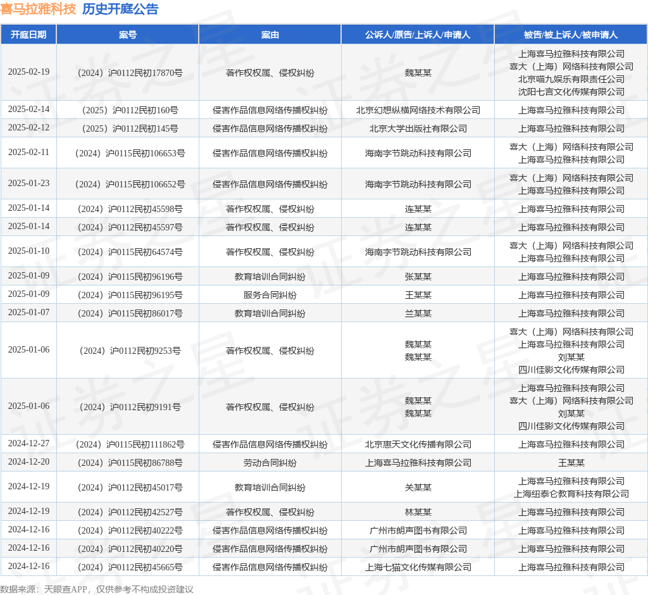The image size is (648, 595).
Task: Click plaintiff 上海七猫文化传媒有限公司
Action: (418, 567)
